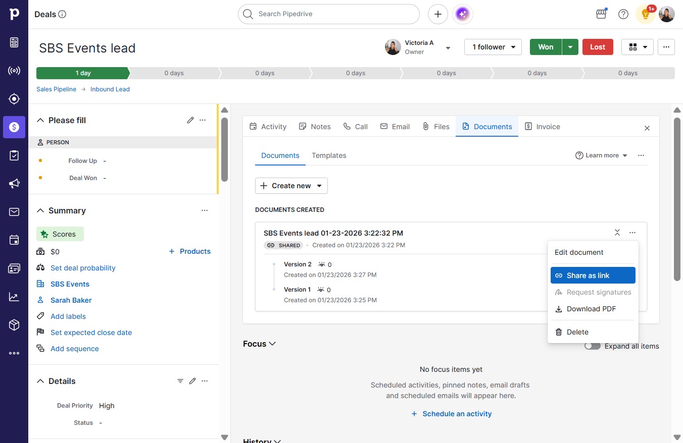Open the Projects clipboard-check sidebar icon
This screenshot has height=443, width=683.
point(14,155)
